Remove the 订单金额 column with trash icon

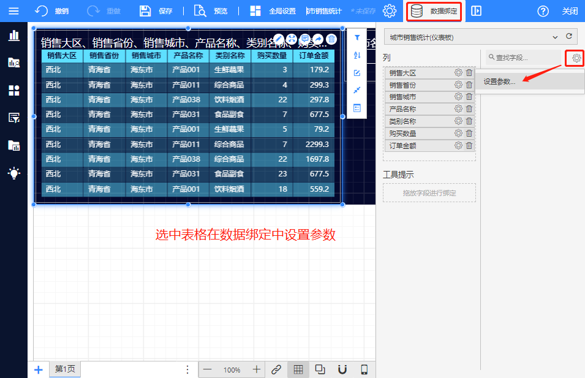[x=469, y=146]
